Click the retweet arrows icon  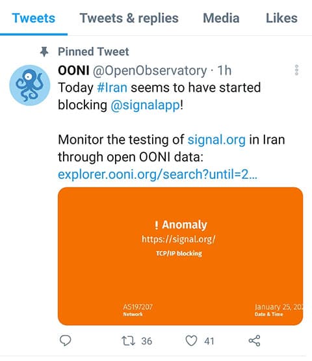pyautogui.click(x=128, y=341)
